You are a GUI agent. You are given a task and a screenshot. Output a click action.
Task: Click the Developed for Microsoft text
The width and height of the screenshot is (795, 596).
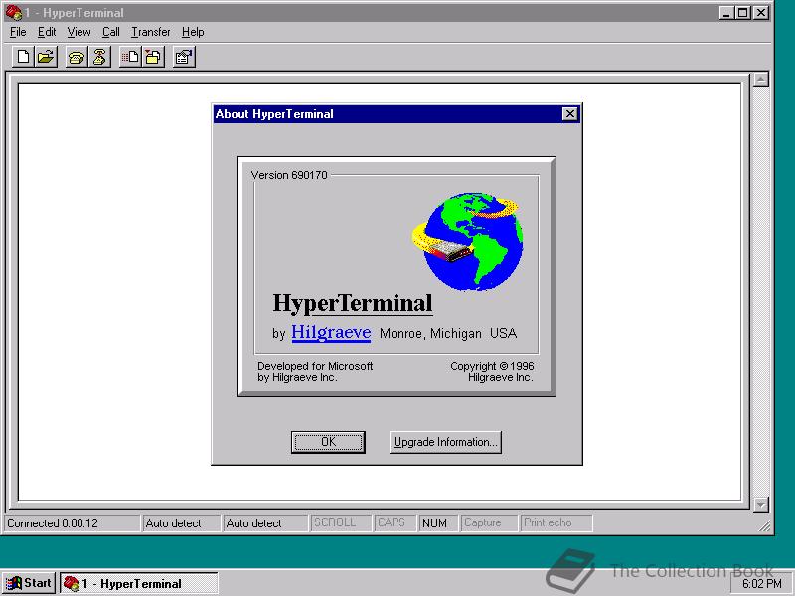(x=315, y=372)
